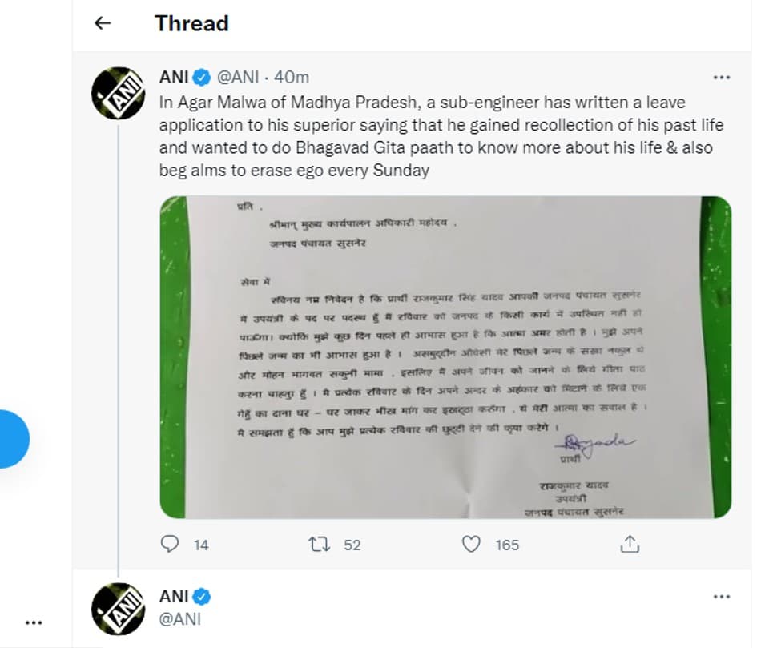Click the share icon under the tweet

(x=630, y=545)
